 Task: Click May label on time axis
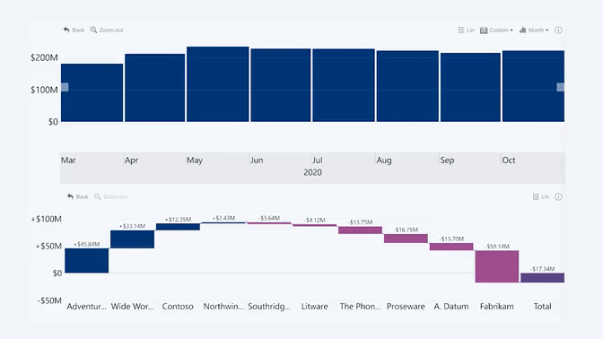pyautogui.click(x=195, y=161)
